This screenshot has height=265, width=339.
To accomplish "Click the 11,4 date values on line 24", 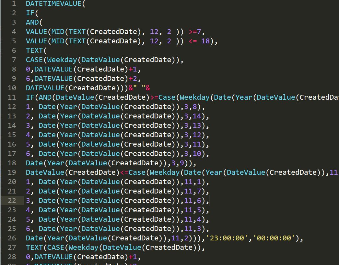I will click(193, 219).
